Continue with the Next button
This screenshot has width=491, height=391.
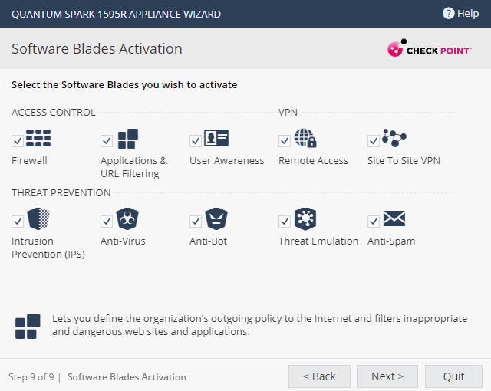point(387,376)
